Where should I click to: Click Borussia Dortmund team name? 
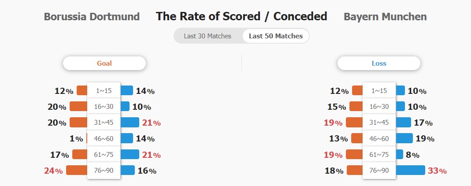[92, 16]
